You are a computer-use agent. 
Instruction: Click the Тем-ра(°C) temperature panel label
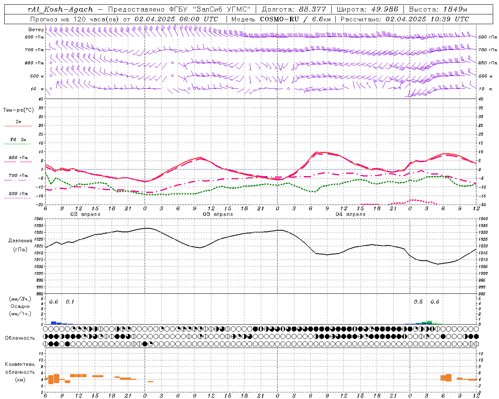pyautogui.click(x=18, y=110)
